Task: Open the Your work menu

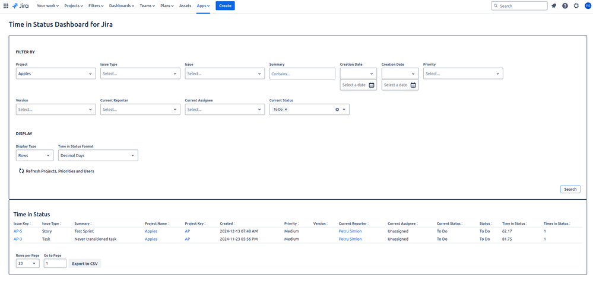Action: [48, 6]
